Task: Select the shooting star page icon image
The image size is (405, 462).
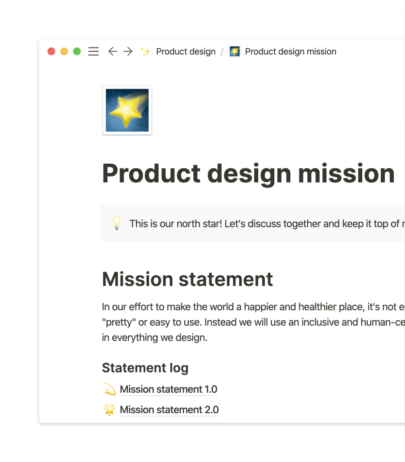Action: pos(127,110)
